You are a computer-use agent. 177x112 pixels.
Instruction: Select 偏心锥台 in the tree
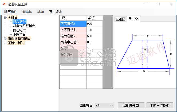[19, 30]
